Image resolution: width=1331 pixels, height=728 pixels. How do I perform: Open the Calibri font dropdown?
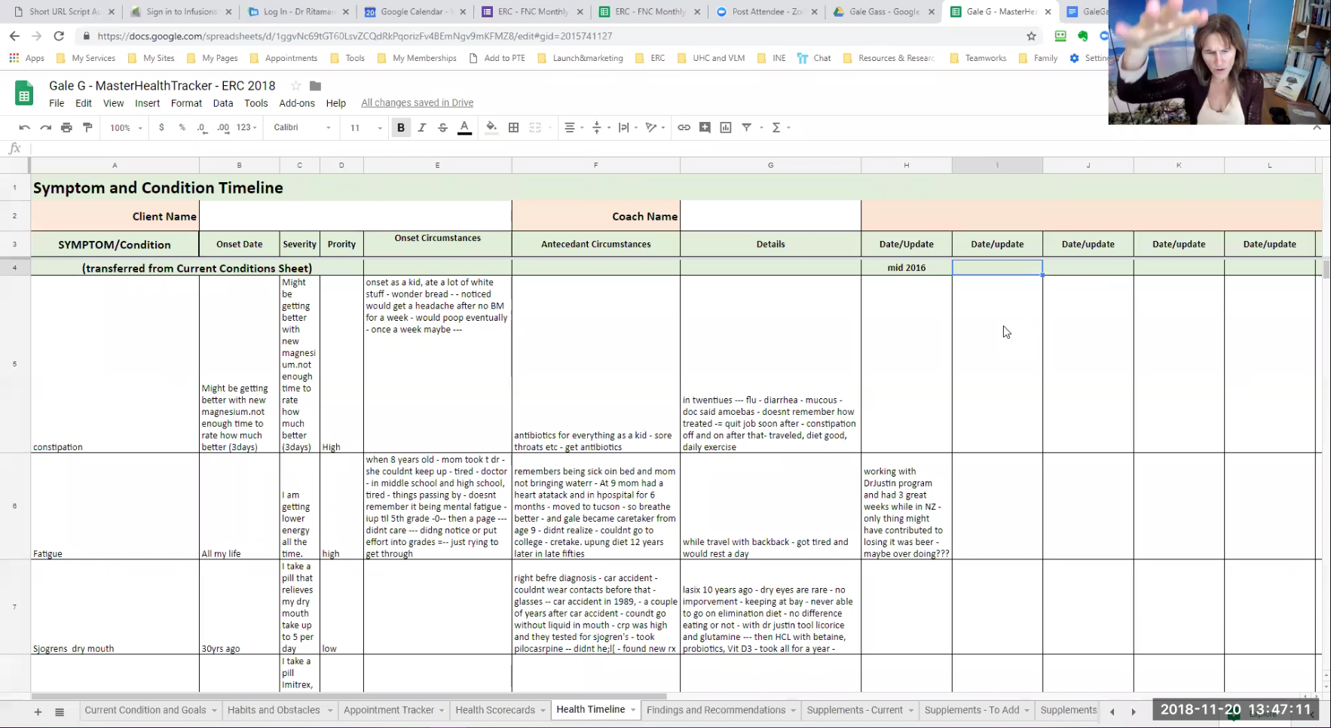tap(302, 128)
